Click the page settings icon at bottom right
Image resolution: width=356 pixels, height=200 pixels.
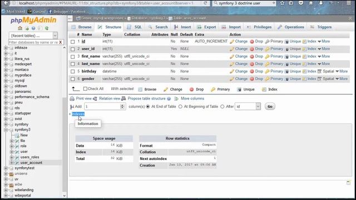point(349,183)
